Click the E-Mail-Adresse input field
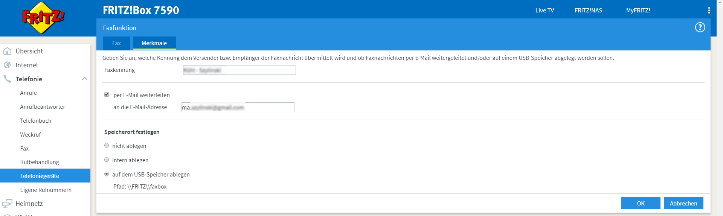This screenshot has width=723, height=216. tap(238, 107)
